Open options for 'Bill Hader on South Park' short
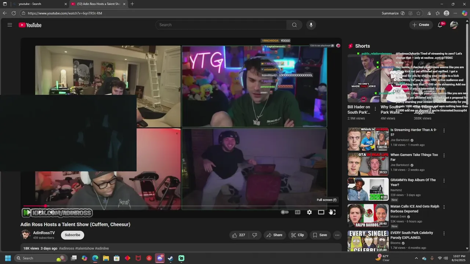Image resolution: width=470 pixels, height=264 pixels. click(375, 109)
